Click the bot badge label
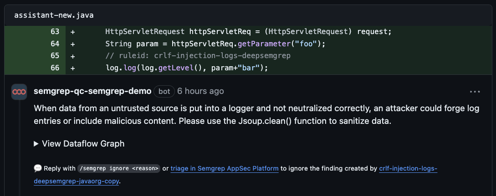Image resolution: width=496 pixels, height=196 pixels. [x=164, y=91]
